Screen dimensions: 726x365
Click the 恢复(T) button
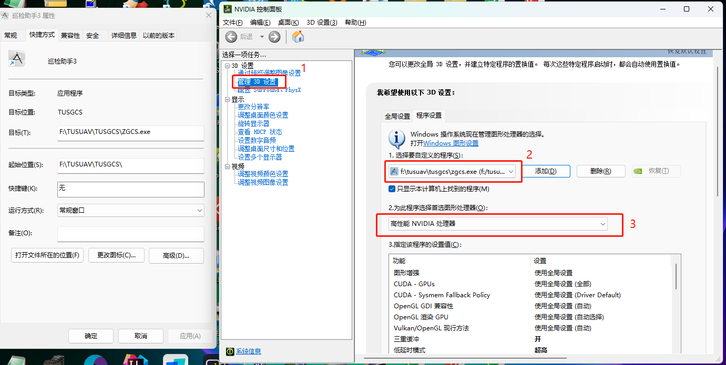tap(656, 171)
